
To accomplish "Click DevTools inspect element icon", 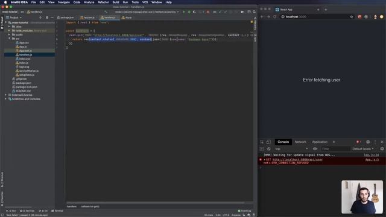I will click(262, 142).
